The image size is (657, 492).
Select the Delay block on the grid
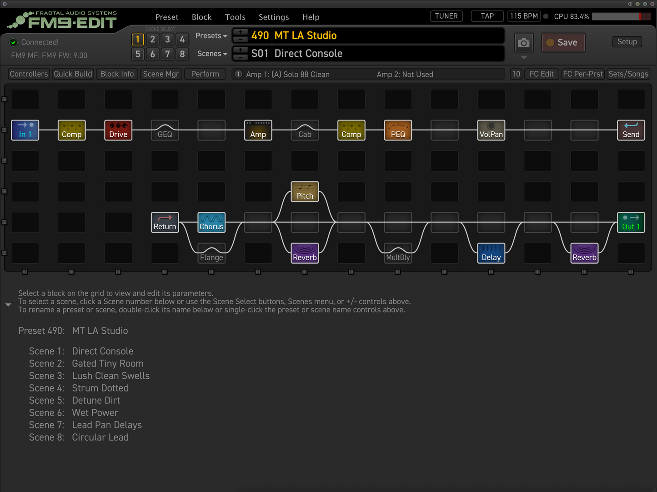pos(491,253)
